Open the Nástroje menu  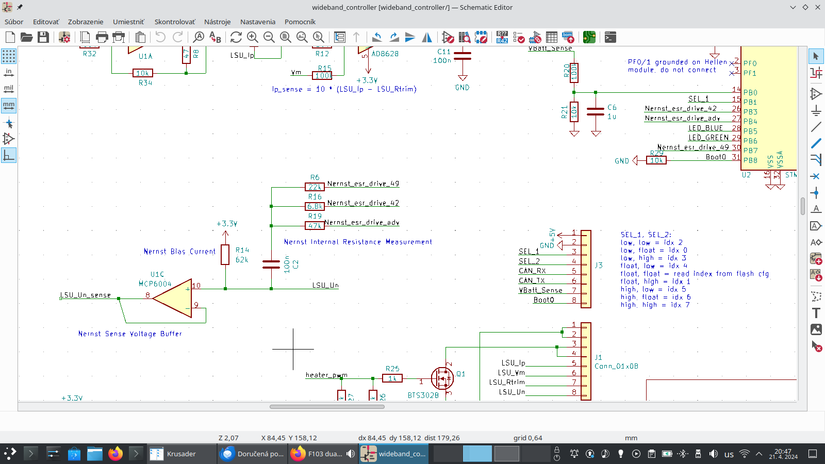click(217, 22)
